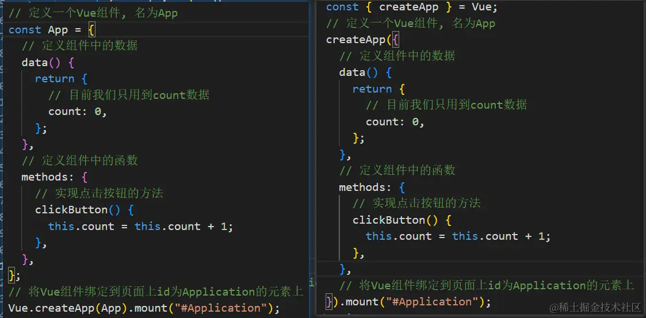Click "data() {" in the left code pane
The width and height of the screenshot is (646, 318).
point(48,63)
